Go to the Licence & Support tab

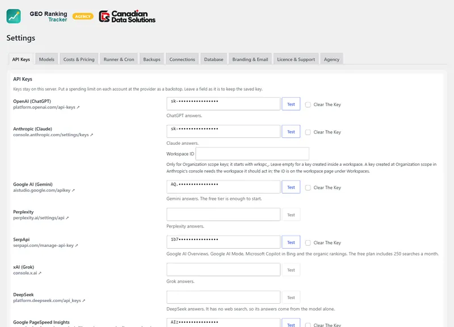296,60
